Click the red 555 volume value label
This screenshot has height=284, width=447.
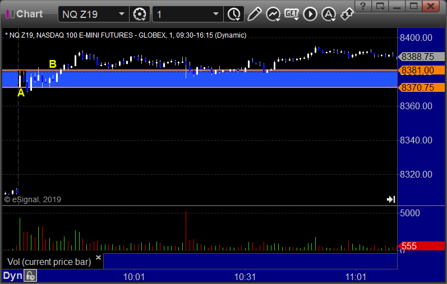click(421, 246)
